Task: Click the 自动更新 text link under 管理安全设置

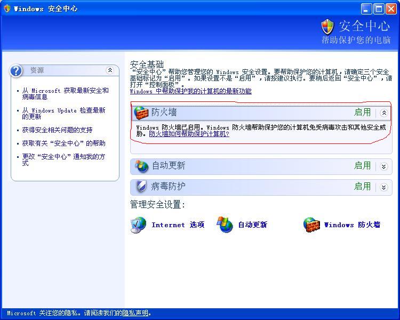Action: click(253, 225)
